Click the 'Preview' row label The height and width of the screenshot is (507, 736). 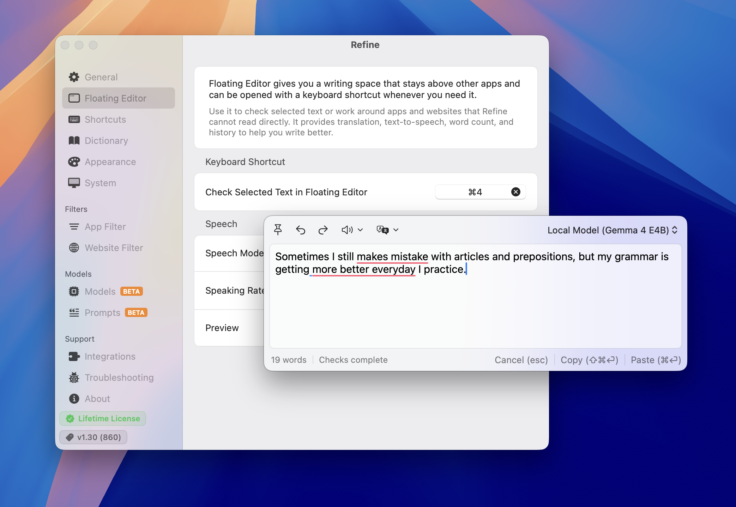click(x=222, y=328)
